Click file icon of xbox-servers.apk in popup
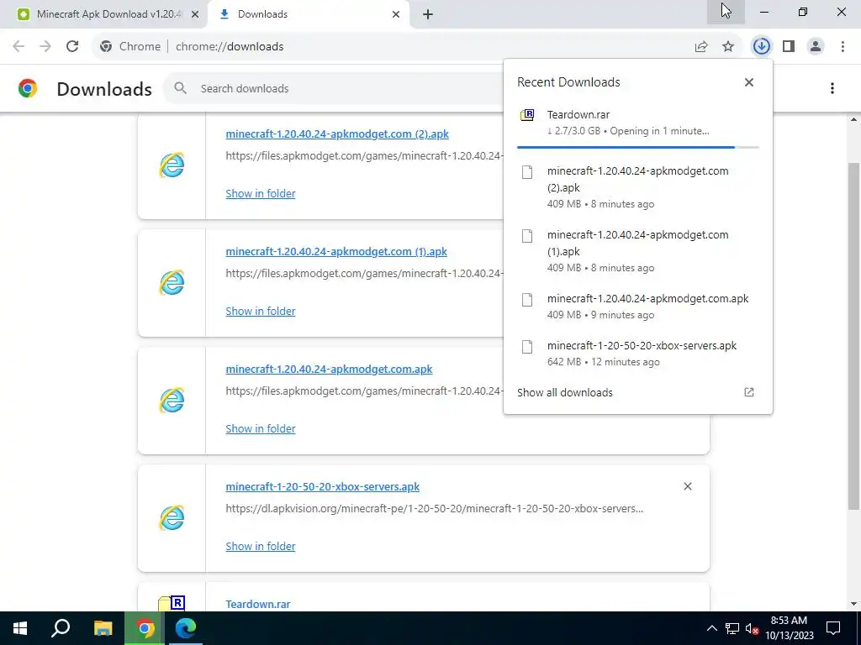Screen dimensions: 861x645 pos(527,347)
